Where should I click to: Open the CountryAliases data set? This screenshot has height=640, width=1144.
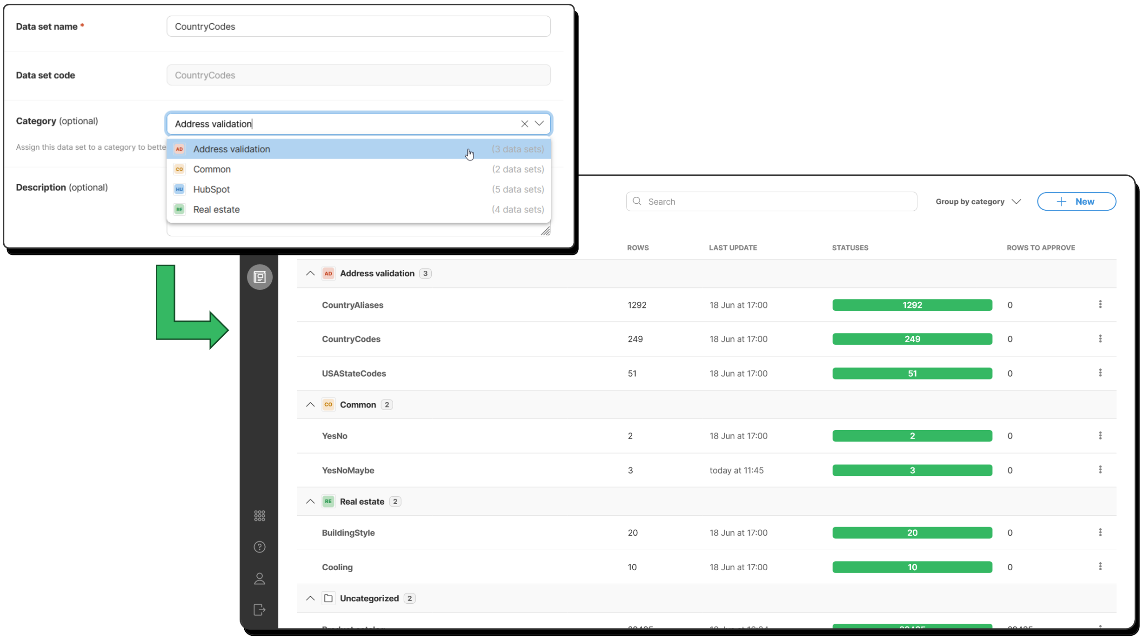click(352, 305)
